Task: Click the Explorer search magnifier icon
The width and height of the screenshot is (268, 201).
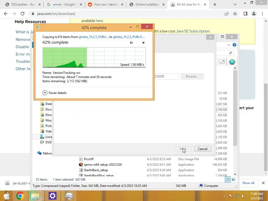Action: click(230, 53)
